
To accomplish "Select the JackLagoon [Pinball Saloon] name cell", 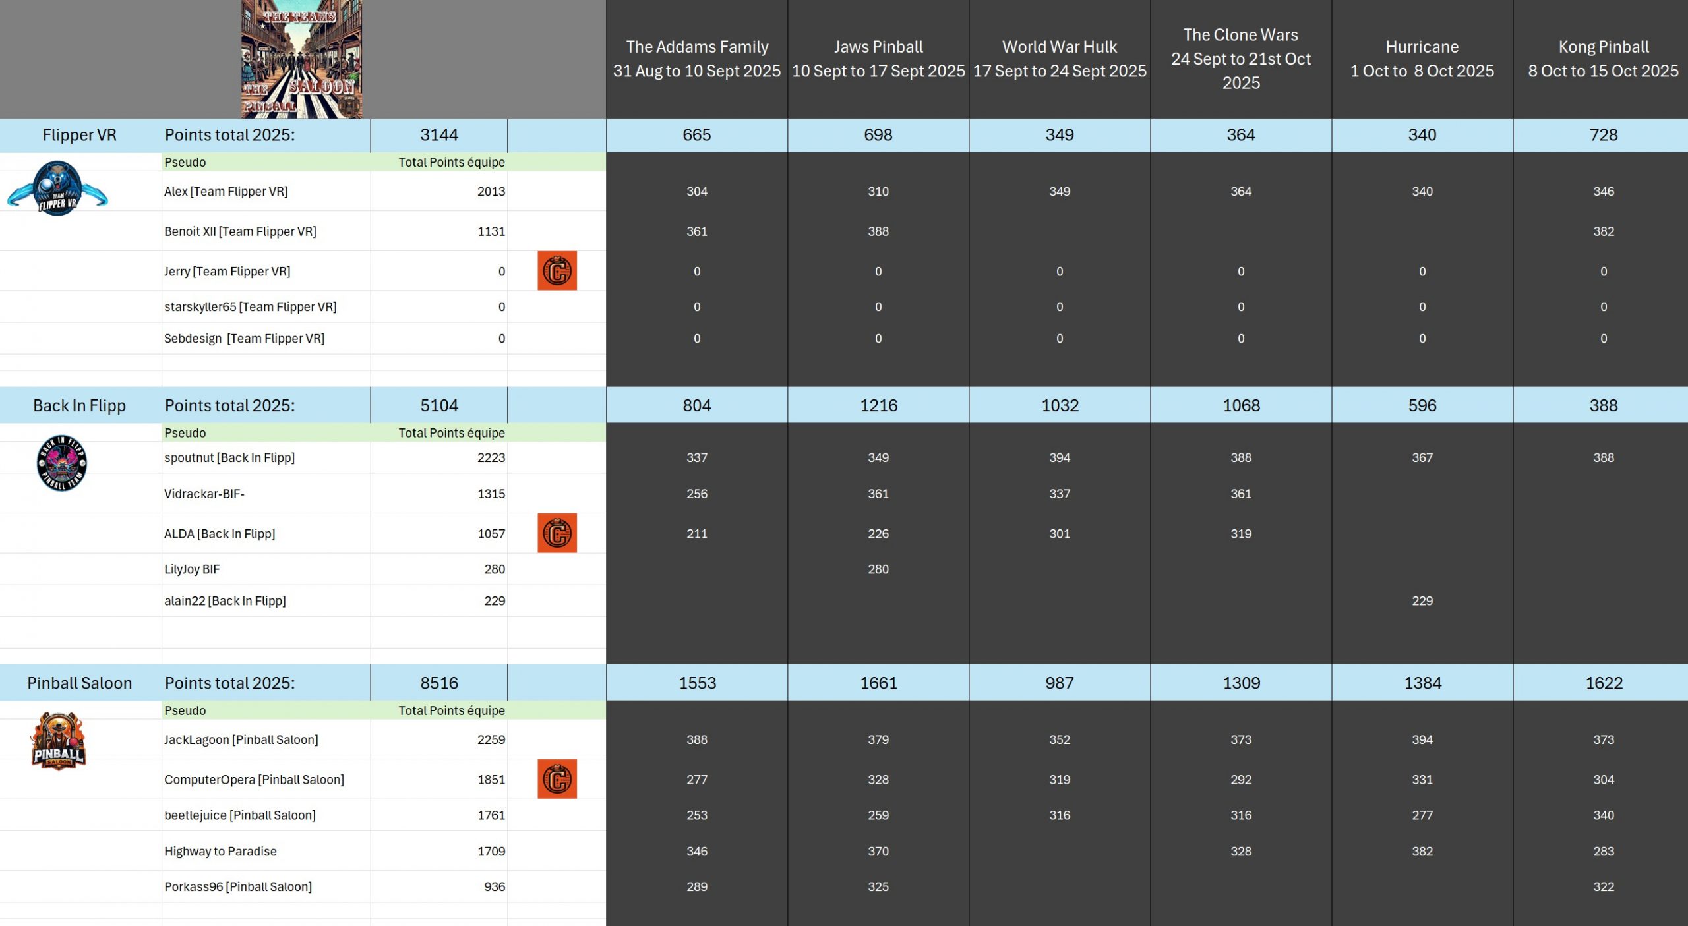I will click(x=241, y=739).
